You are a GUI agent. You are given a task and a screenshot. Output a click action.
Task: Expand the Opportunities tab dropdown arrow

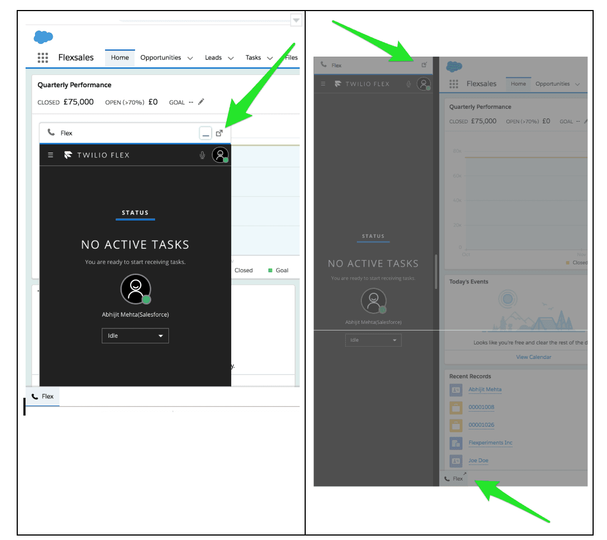(190, 57)
